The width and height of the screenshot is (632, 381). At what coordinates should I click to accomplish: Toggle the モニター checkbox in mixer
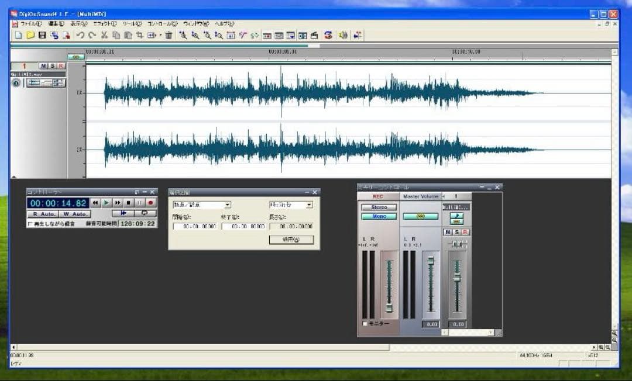point(365,323)
